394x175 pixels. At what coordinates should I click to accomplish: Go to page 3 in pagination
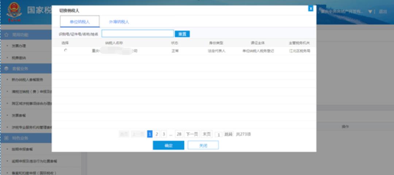click(163, 134)
